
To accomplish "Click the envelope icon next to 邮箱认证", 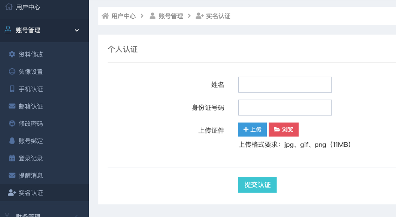I will coord(12,106).
